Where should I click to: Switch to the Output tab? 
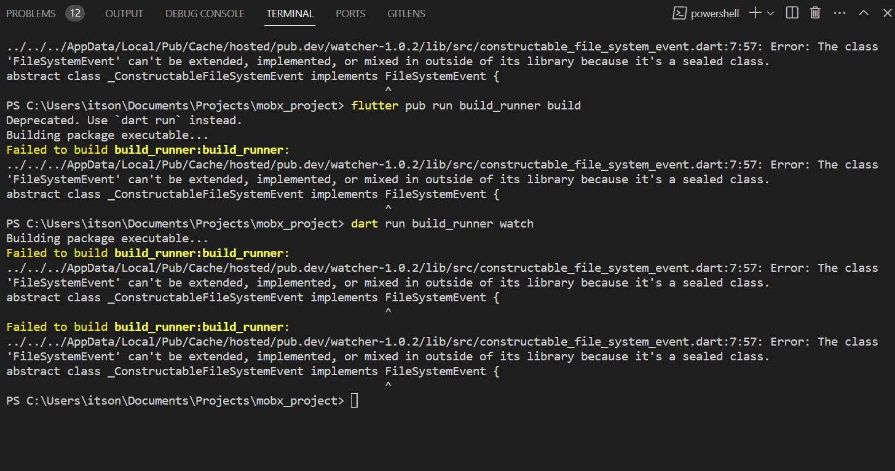(x=124, y=13)
